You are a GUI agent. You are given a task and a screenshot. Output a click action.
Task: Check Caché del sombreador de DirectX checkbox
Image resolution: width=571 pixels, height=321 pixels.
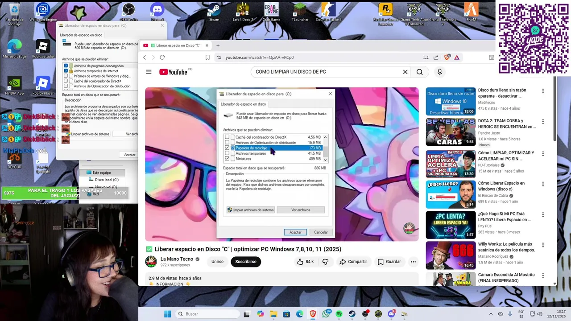click(x=66, y=81)
